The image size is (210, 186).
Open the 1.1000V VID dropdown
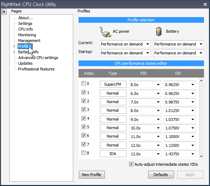point(180,137)
